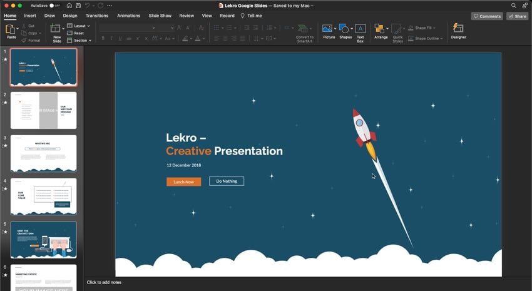Viewport: 532px width, 291px height.
Task: Switch to the Transitions tab
Action: [x=97, y=16]
